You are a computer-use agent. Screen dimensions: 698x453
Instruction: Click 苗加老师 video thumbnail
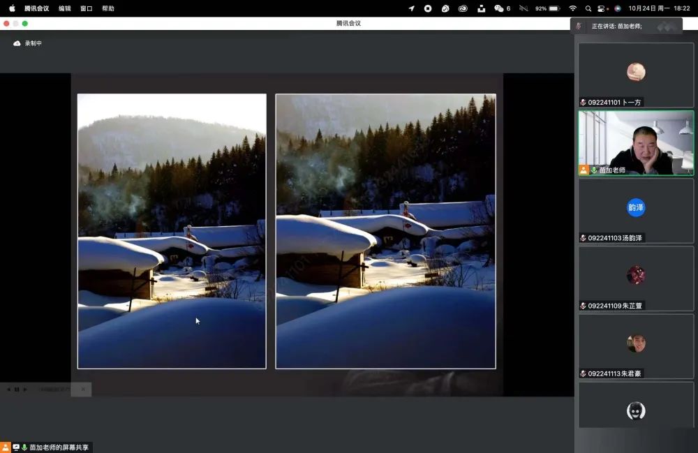point(636,143)
